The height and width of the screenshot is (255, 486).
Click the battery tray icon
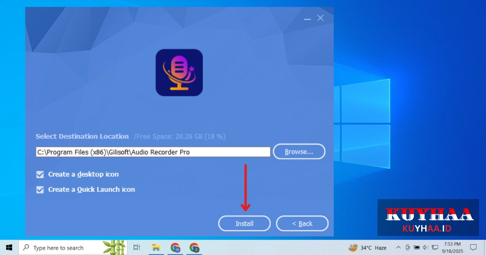(x=416, y=247)
